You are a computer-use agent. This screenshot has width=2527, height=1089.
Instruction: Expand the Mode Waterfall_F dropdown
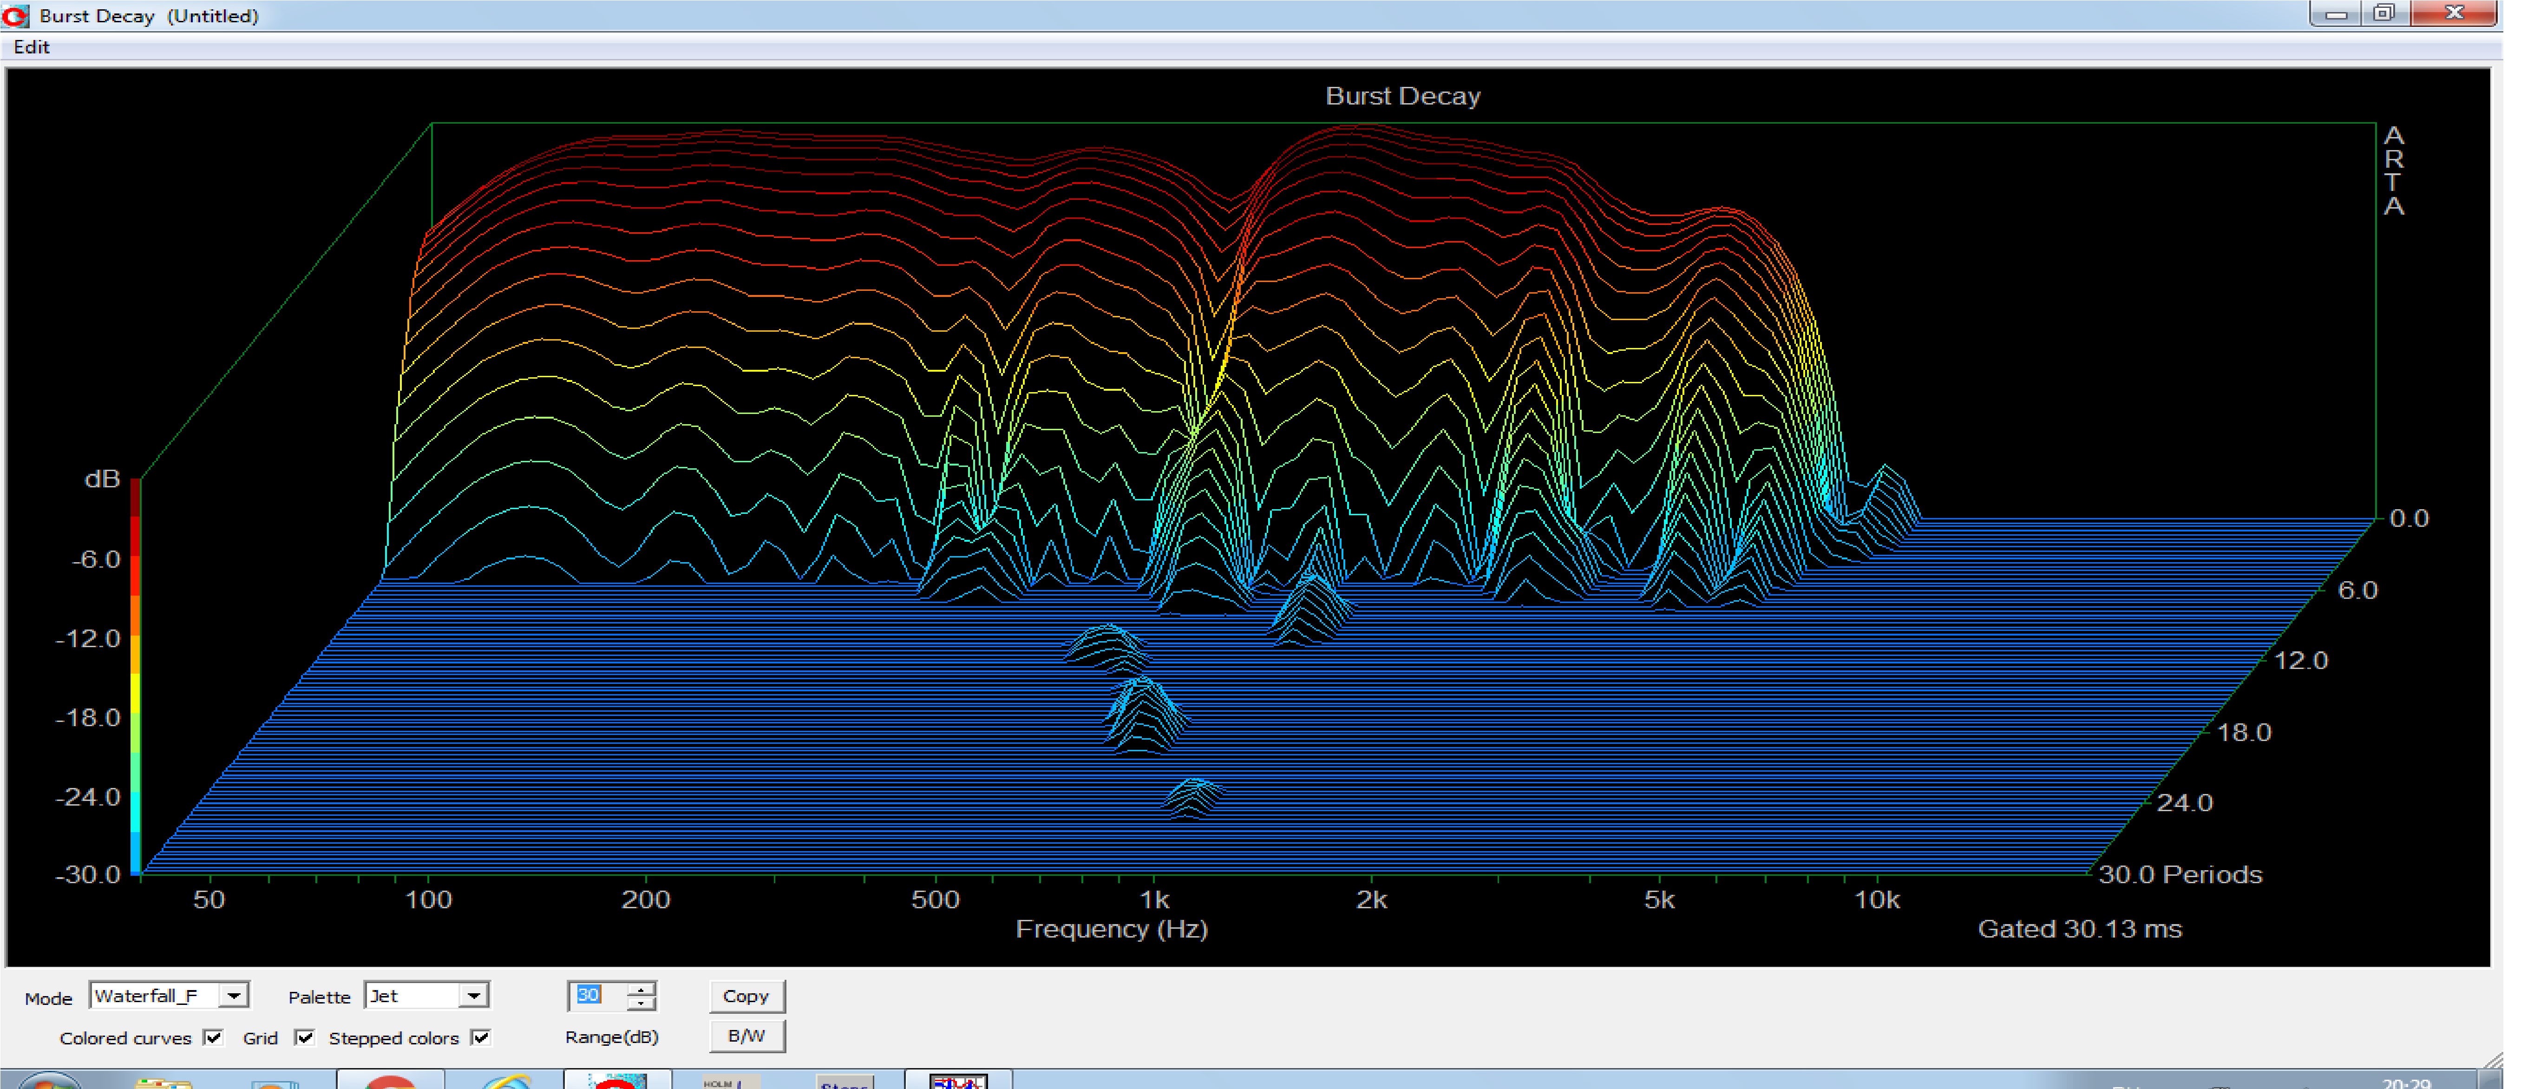pos(234,996)
